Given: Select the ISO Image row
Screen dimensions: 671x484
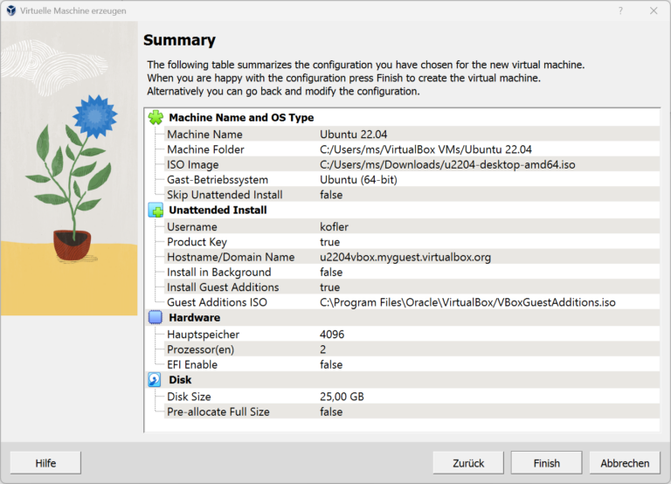Looking at the screenshot, I should tap(192, 164).
